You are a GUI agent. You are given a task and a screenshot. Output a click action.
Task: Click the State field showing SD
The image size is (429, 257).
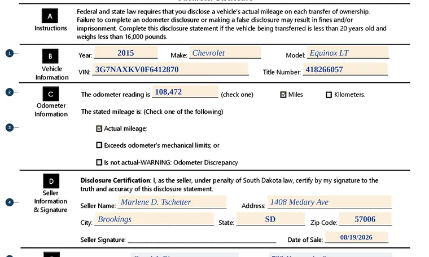(x=270, y=219)
